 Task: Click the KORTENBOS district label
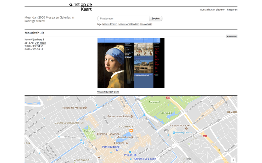82,160
